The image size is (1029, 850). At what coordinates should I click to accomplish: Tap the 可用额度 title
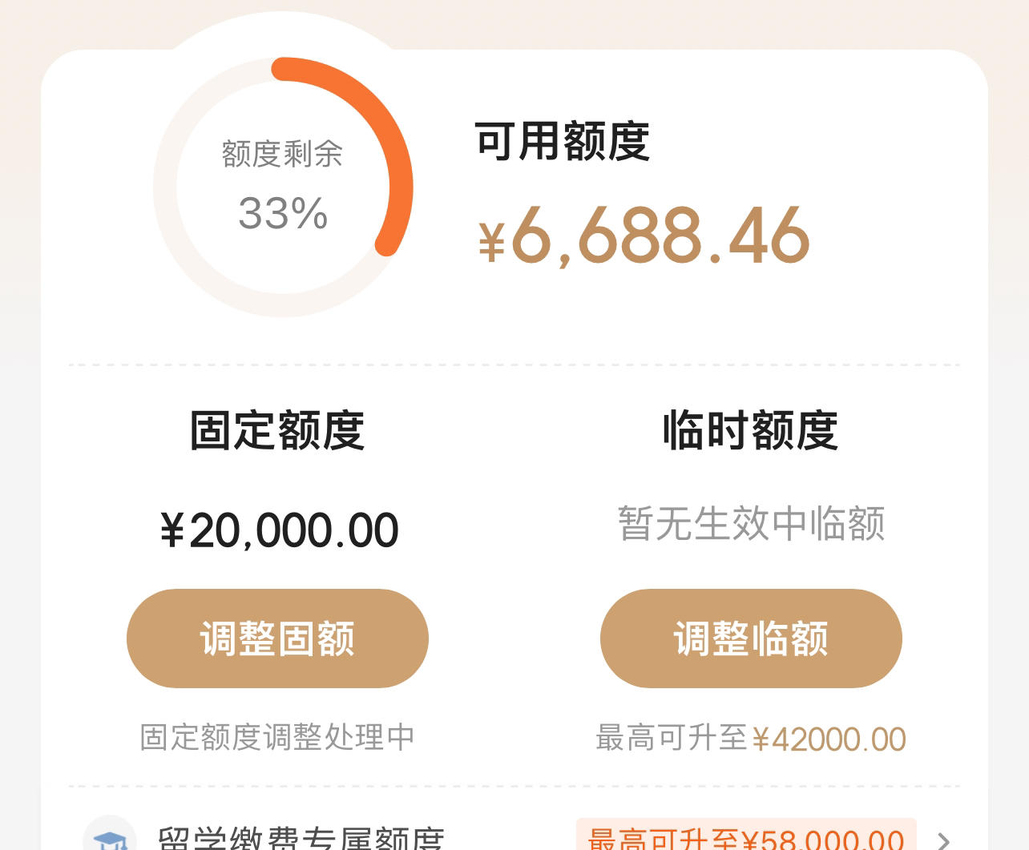562,142
